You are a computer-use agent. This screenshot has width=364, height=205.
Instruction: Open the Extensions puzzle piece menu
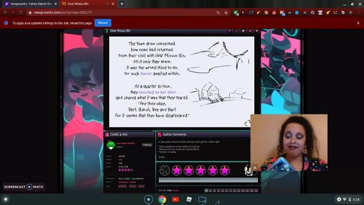[x=351, y=13]
